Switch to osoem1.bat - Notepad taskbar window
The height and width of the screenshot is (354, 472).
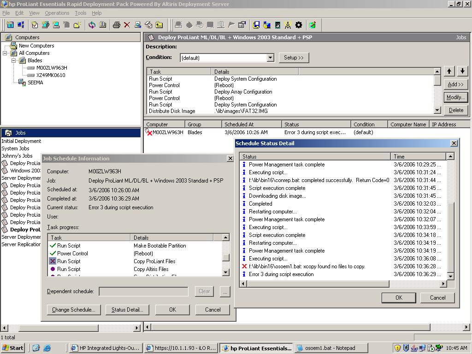pos(331,348)
